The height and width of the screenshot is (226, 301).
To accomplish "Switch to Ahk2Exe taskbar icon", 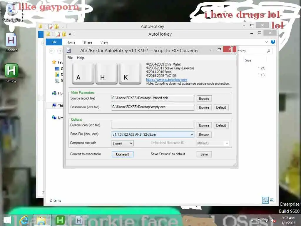I will [78, 220].
